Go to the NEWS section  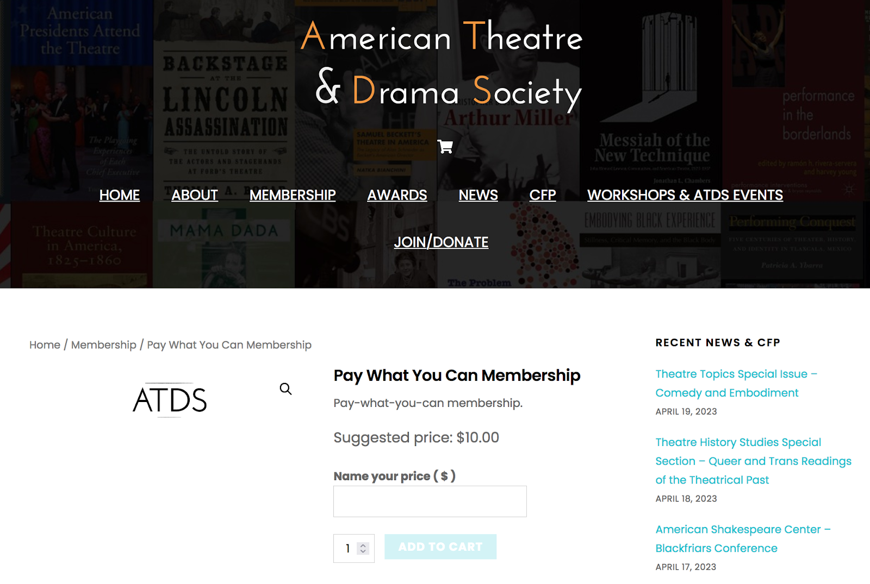click(x=478, y=195)
